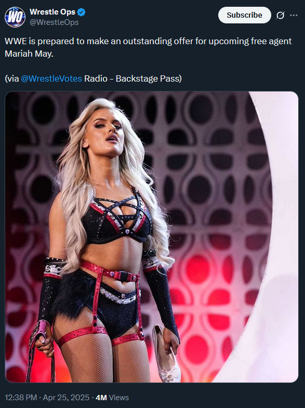Click the "(via" text before the mention

click(12, 78)
